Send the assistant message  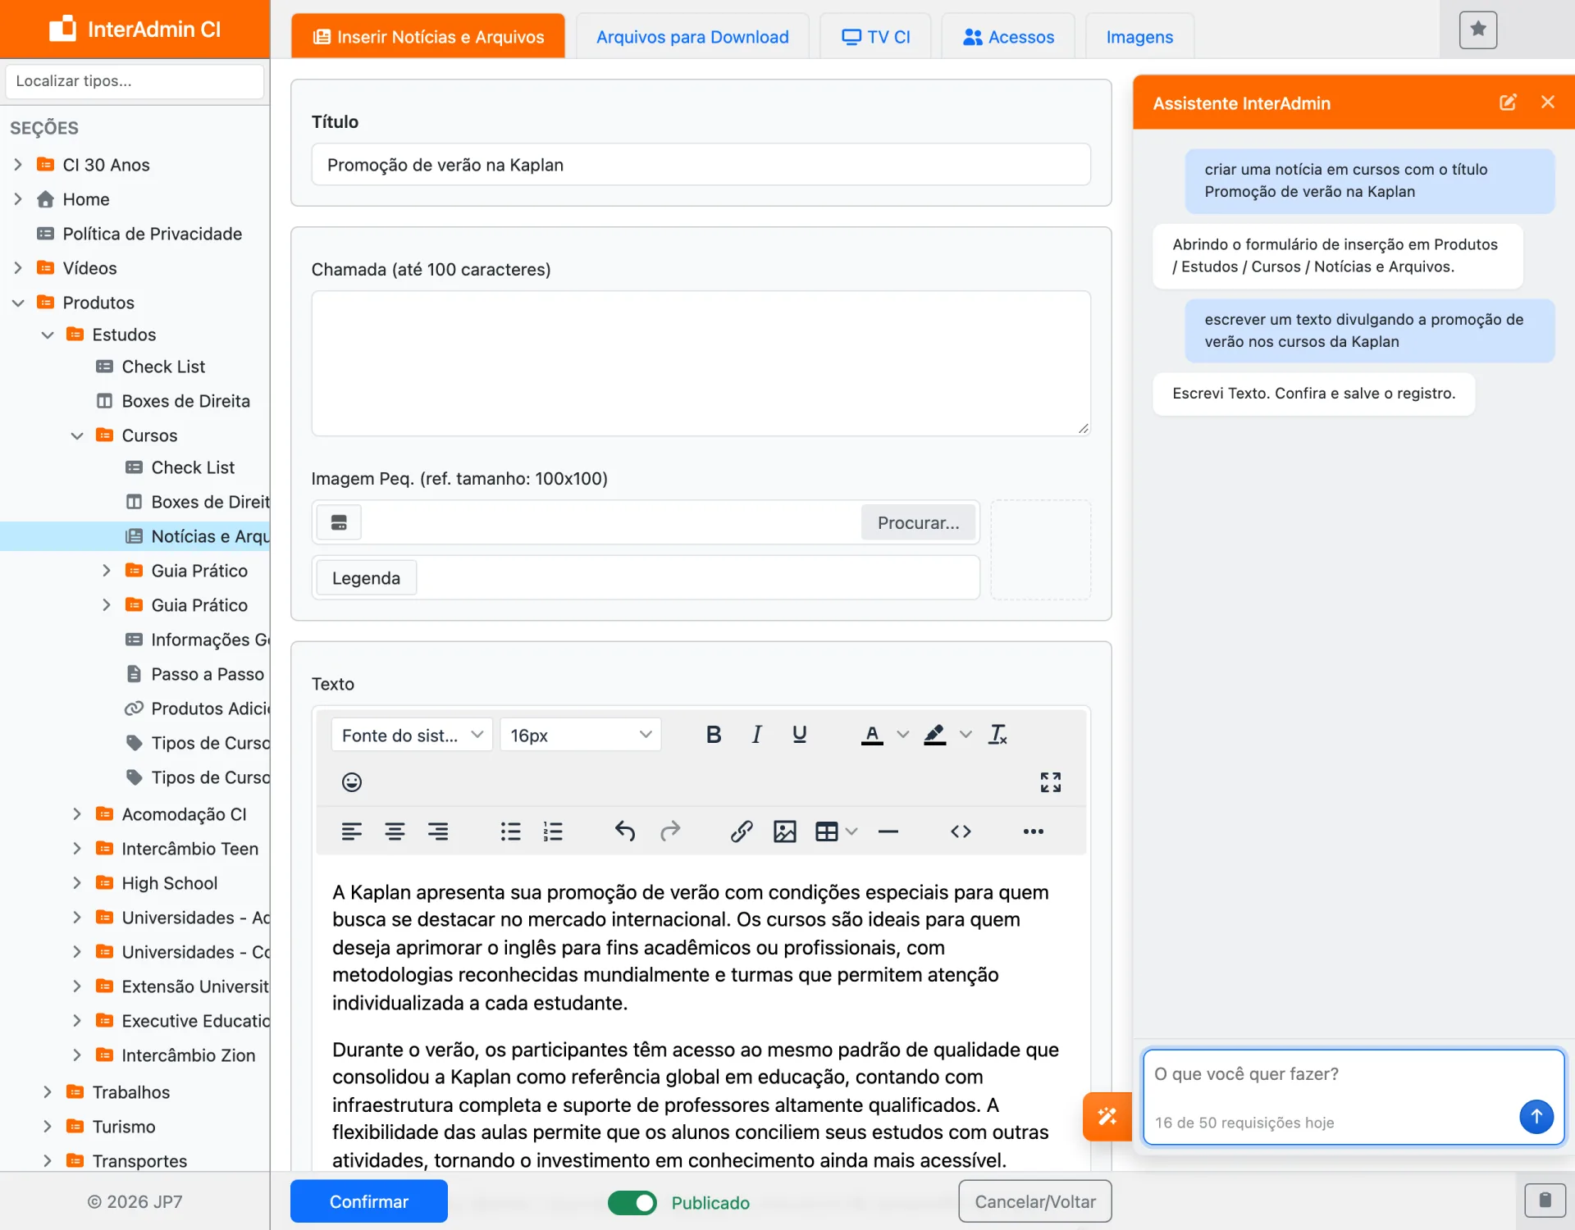(x=1536, y=1116)
